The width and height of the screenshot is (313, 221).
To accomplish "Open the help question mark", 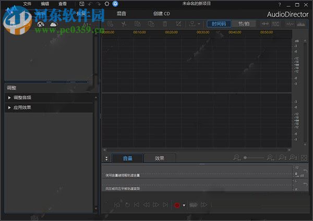I will click(280, 5).
